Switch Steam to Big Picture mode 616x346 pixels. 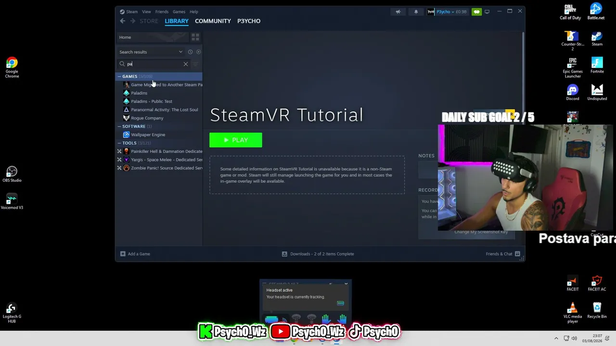point(487,12)
